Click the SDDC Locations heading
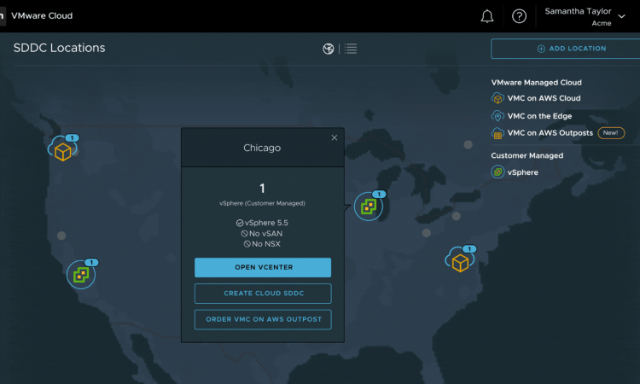640x384 pixels. (59, 48)
